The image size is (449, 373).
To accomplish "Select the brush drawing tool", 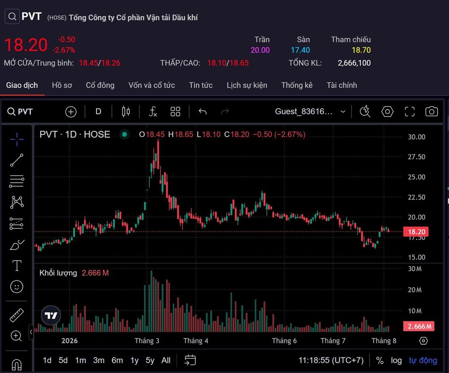I will coord(17,245).
